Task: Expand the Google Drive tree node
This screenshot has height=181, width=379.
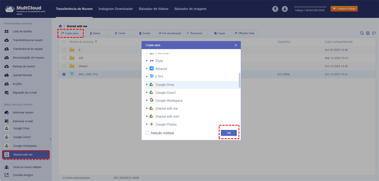Action: 147,85
